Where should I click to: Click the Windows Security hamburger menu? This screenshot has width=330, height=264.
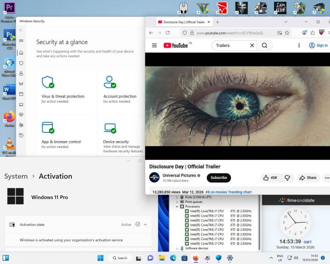coord(21,41)
